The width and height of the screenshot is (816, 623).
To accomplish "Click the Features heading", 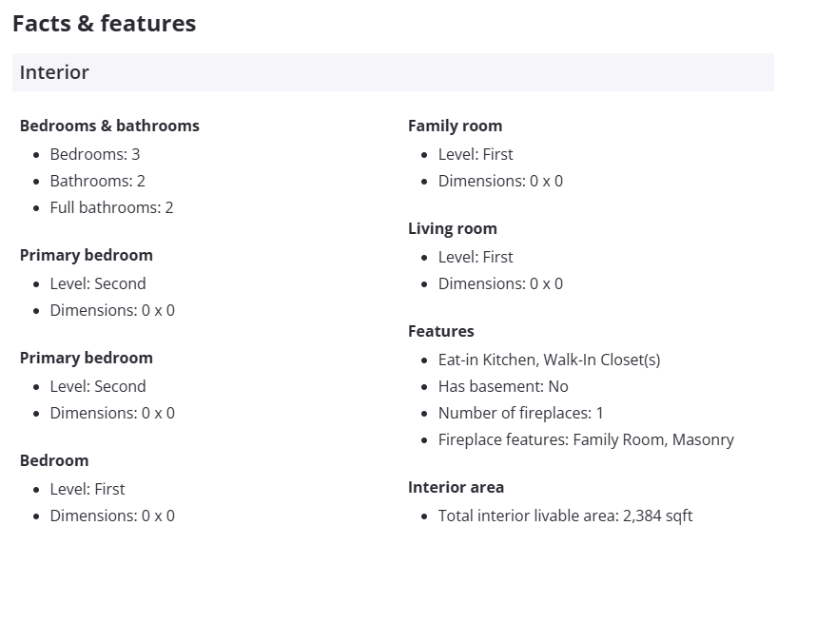I will click(440, 331).
